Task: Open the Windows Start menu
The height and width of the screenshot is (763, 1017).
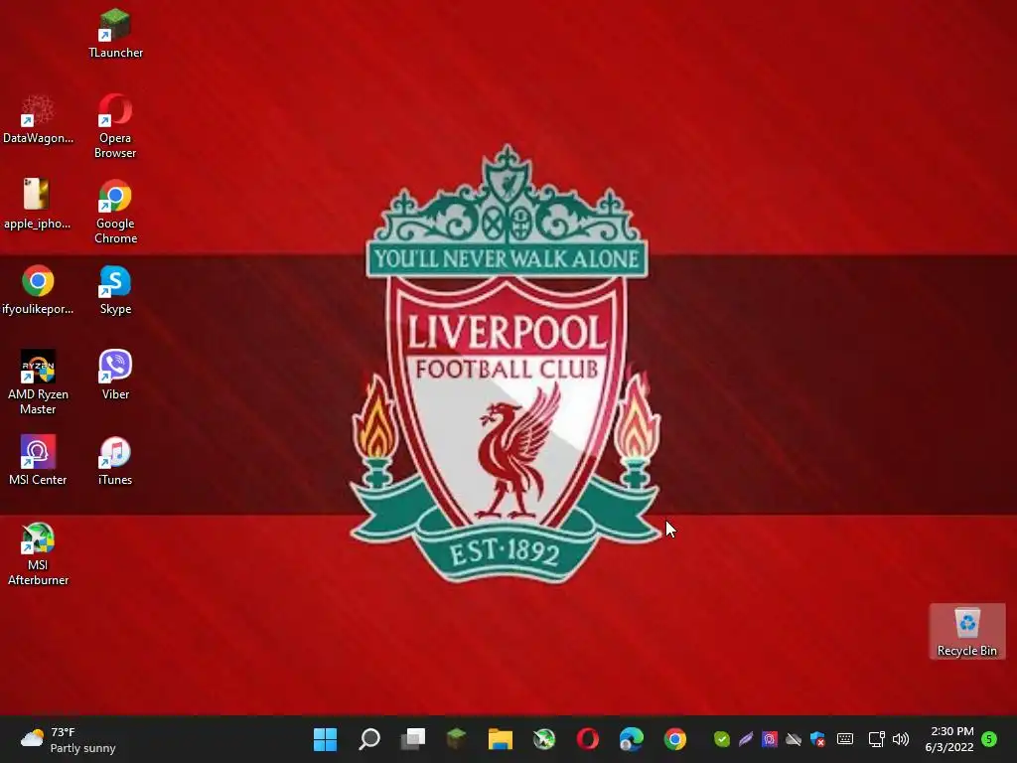Action: (325, 739)
